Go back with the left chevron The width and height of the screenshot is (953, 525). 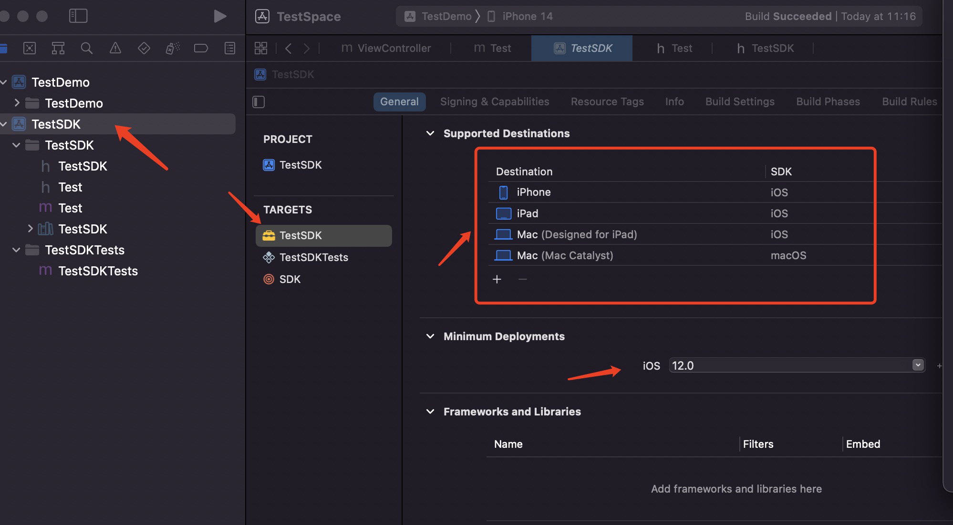[288, 48]
